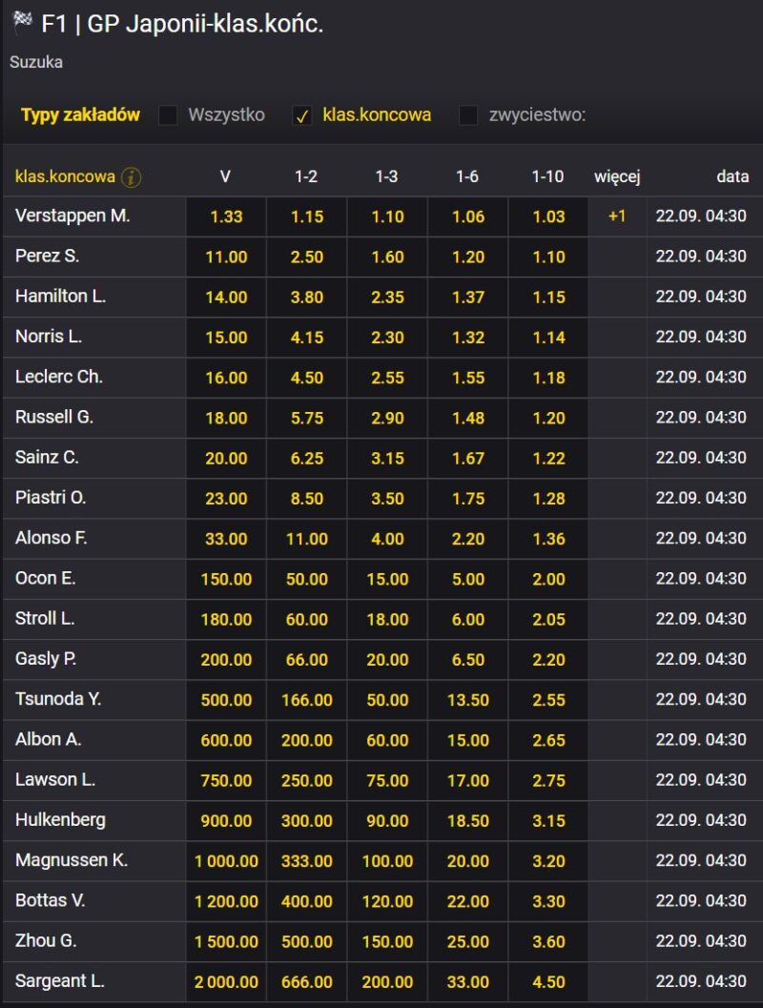Pick Albon 1-3 odds 60.00

click(387, 740)
